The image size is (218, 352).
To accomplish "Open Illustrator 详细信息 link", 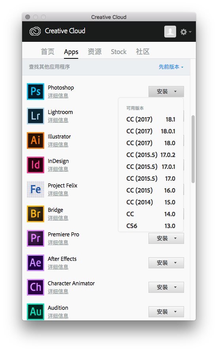I will (58, 145).
